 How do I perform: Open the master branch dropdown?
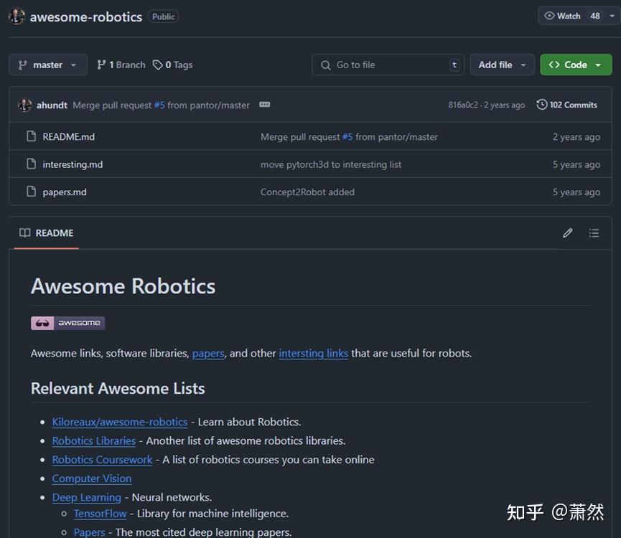(47, 65)
